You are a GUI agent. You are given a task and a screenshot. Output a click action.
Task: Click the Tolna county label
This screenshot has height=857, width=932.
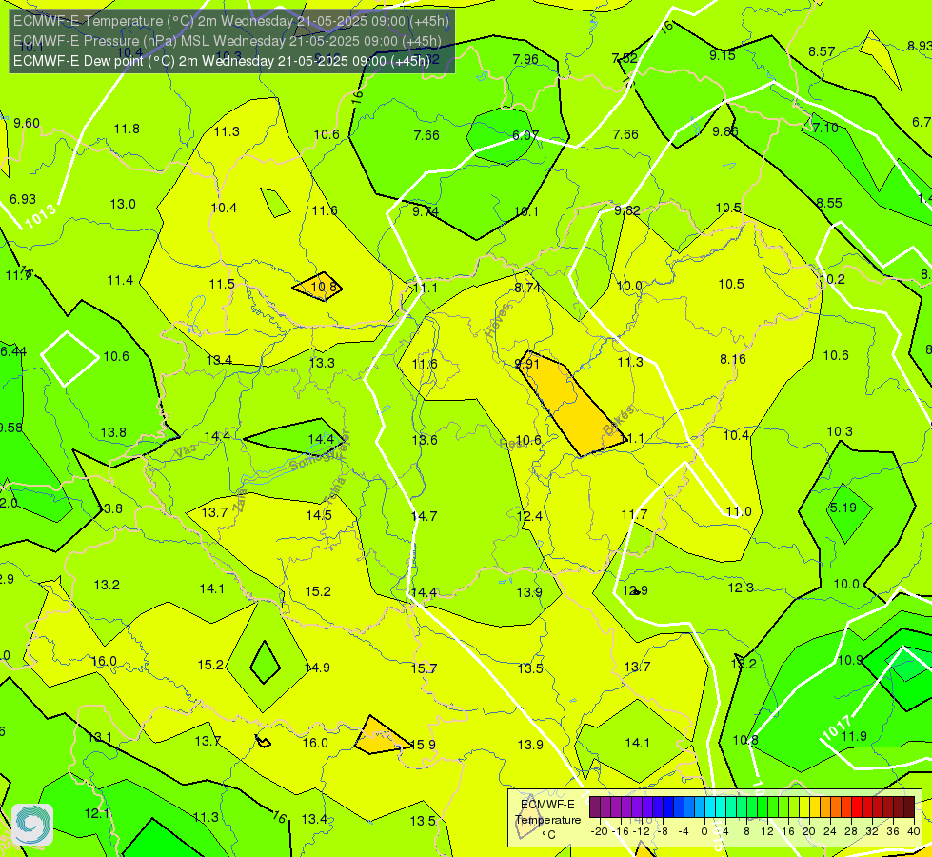(335, 490)
